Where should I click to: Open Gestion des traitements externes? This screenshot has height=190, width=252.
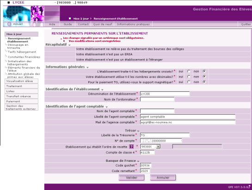click(22, 107)
